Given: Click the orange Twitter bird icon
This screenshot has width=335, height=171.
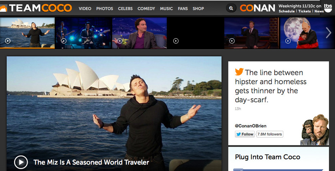Looking at the screenshot, I should 239,72.
